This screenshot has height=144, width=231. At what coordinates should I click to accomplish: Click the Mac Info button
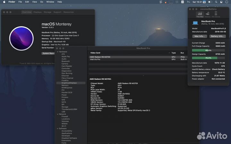pos(200,36)
